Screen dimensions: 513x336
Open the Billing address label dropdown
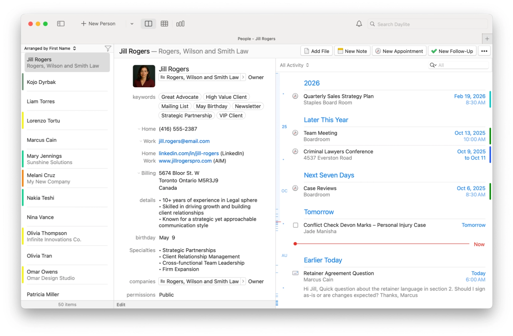pos(139,173)
